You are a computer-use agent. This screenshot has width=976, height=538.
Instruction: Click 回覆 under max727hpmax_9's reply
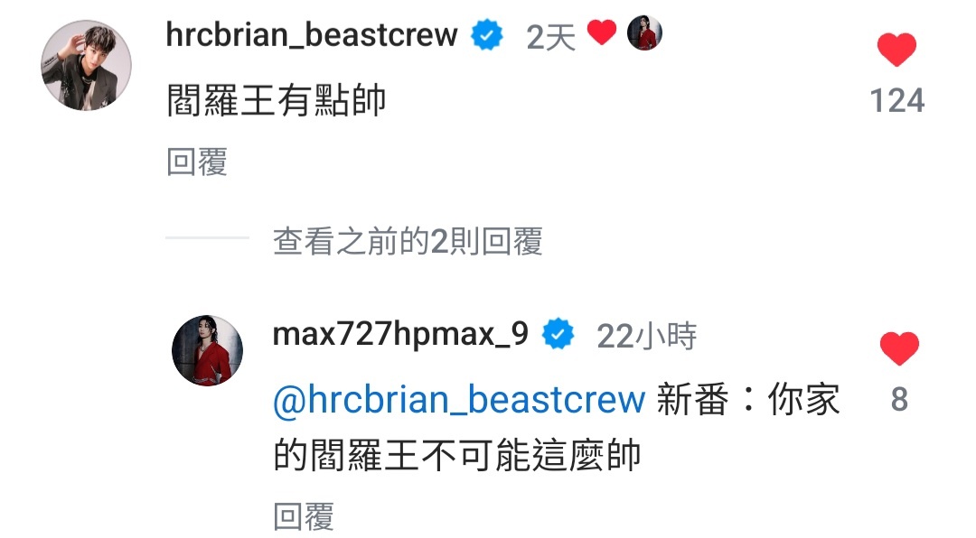tap(304, 516)
